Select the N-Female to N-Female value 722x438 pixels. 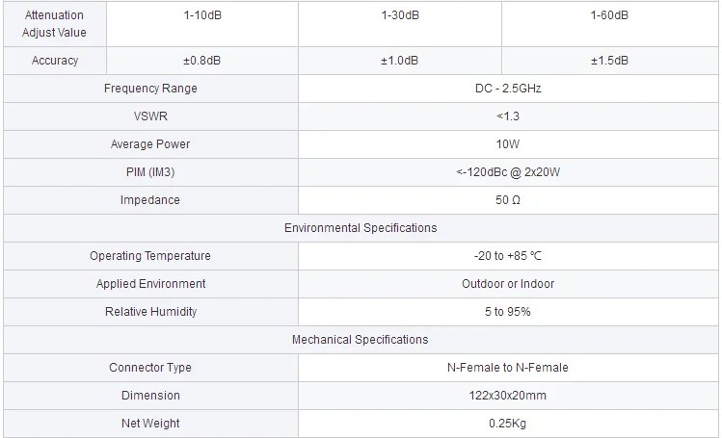click(509, 368)
